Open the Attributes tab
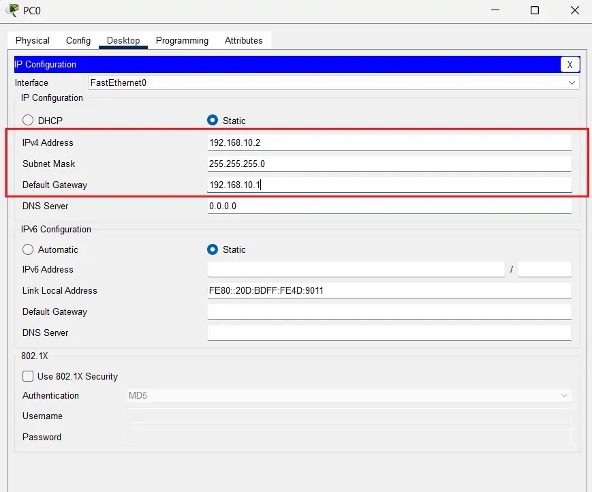 pos(243,40)
